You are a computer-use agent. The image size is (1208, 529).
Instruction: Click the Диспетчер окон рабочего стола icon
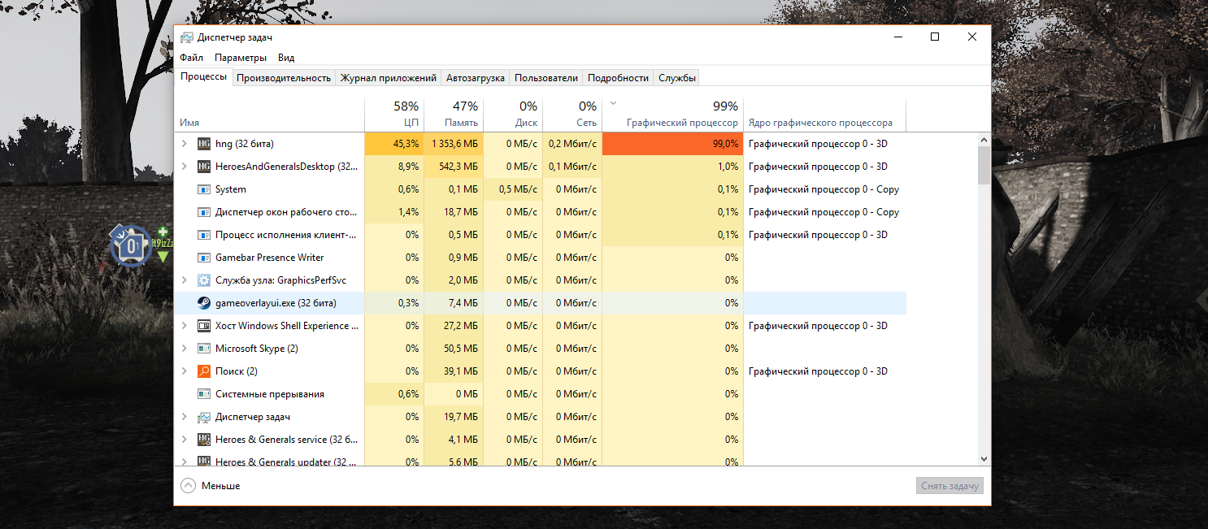pos(204,212)
